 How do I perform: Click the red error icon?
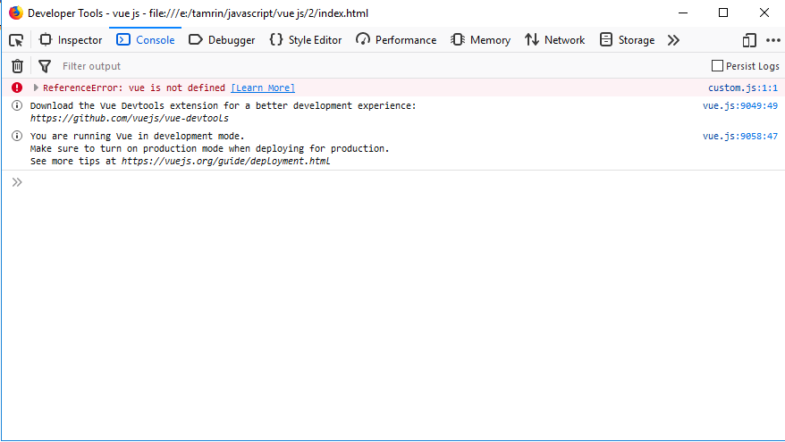pyautogui.click(x=17, y=88)
